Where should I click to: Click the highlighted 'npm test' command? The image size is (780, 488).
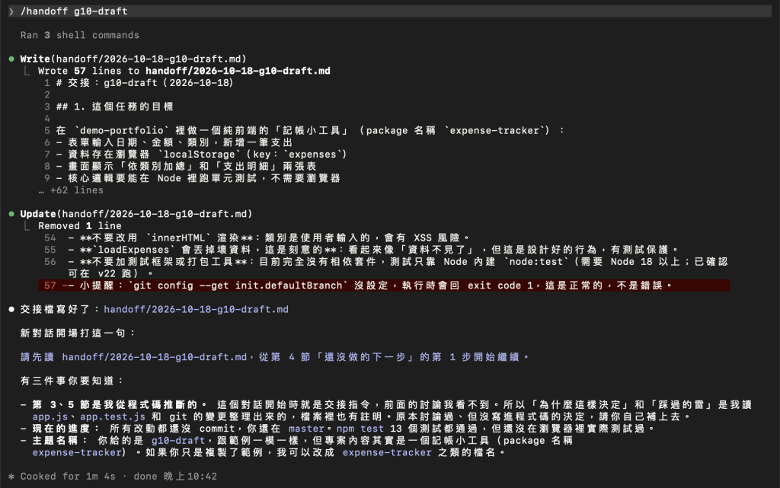tap(360, 429)
